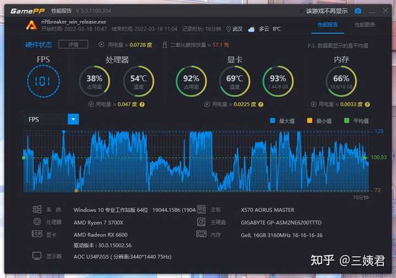Click the help icon beside 0.0225 度
Viewport: 396px width, 278px height.
tap(261, 104)
